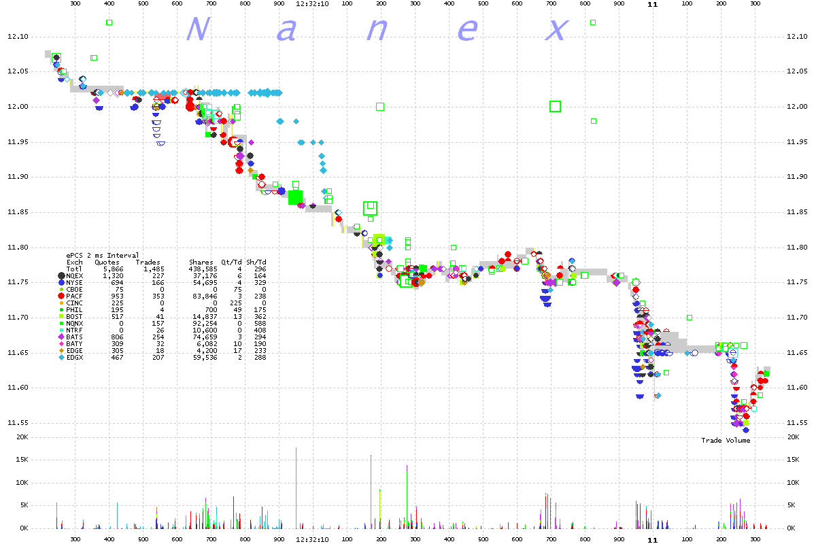The width and height of the screenshot is (816, 544).
Task: Click NYSE shares value '54,695'
Action: 205,282
